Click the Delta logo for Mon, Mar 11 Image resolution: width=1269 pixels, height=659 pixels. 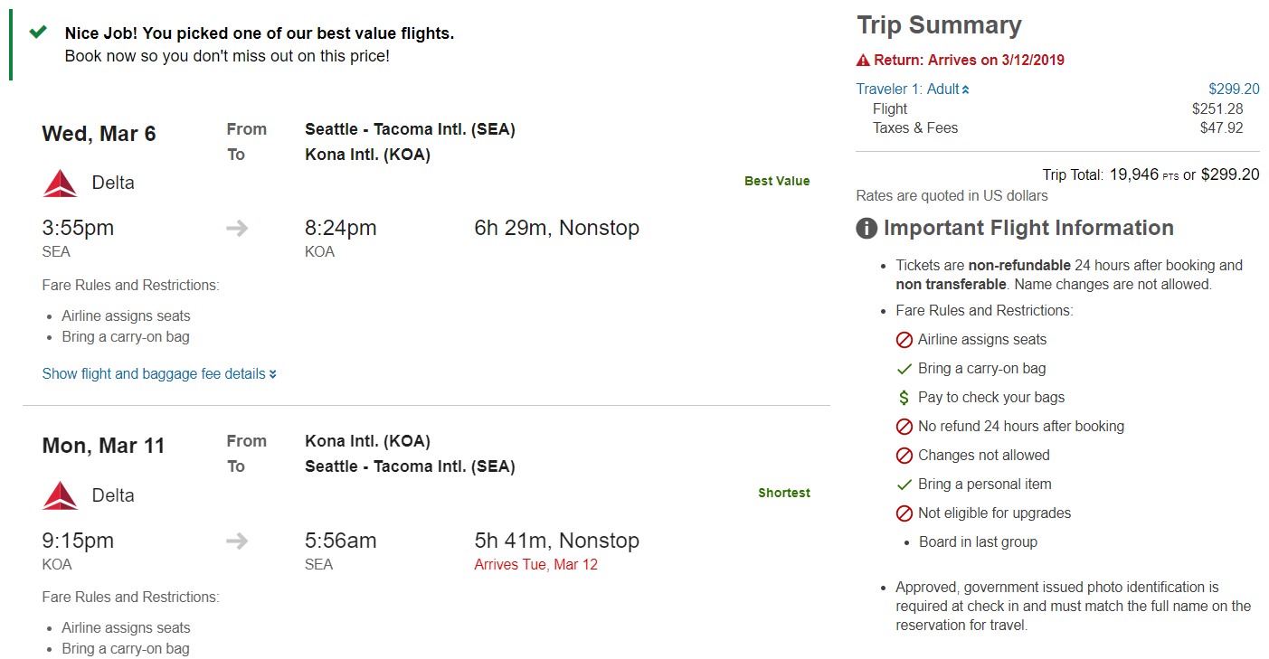61,495
